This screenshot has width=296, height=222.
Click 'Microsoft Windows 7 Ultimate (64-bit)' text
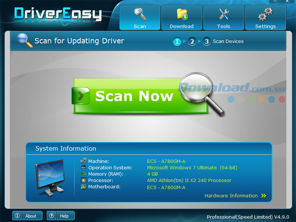[x=192, y=168]
